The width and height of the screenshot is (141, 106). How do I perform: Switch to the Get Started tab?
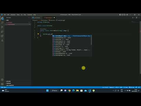click(x=37, y=18)
